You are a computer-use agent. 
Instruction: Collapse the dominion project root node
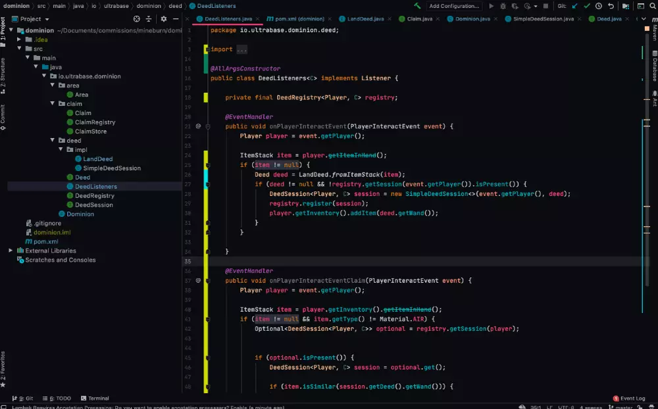click(11, 30)
